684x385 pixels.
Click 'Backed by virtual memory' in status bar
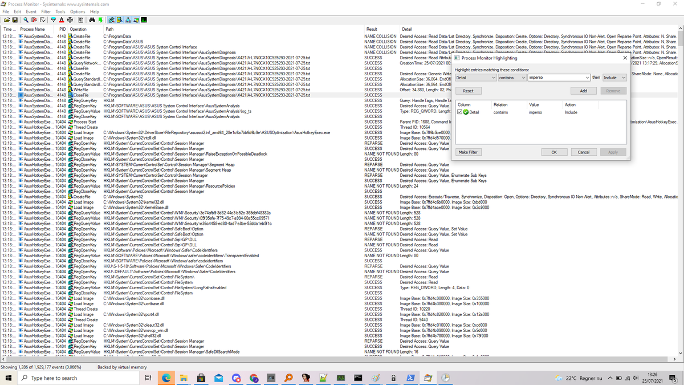122,367
